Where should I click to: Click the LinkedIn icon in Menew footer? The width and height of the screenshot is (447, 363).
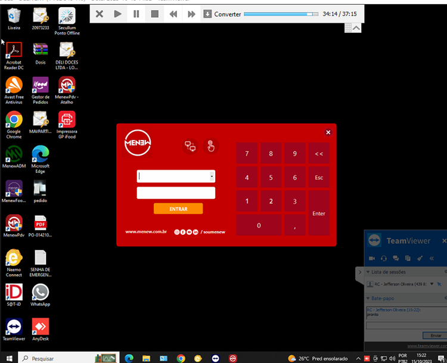coord(195,232)
